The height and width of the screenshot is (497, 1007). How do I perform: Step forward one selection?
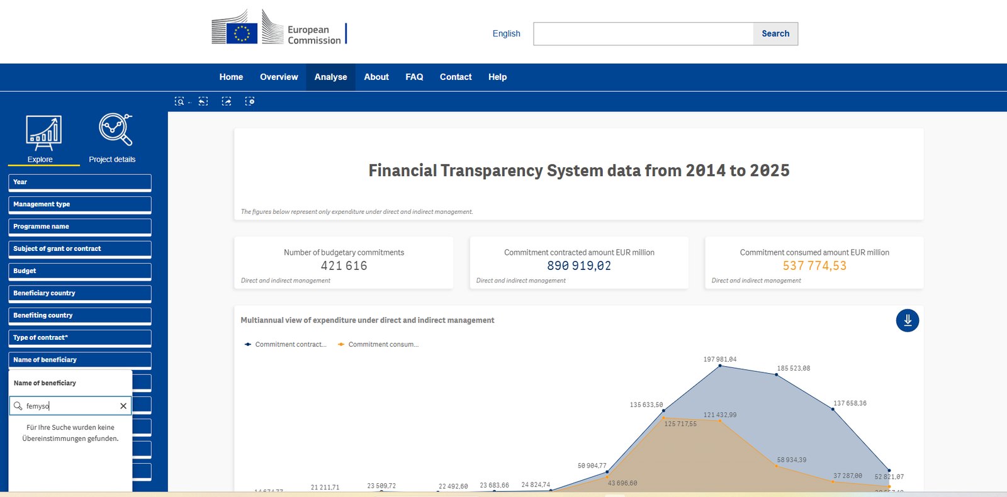click(227, 101)
